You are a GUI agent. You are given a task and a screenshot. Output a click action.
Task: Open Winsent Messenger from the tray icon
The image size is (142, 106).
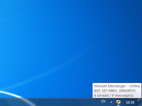pyautogui.click(x=118, y=102)
